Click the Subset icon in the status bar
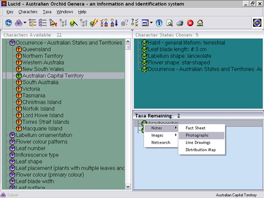This screenshot has height=198, width=264. [x=3, y=195]
